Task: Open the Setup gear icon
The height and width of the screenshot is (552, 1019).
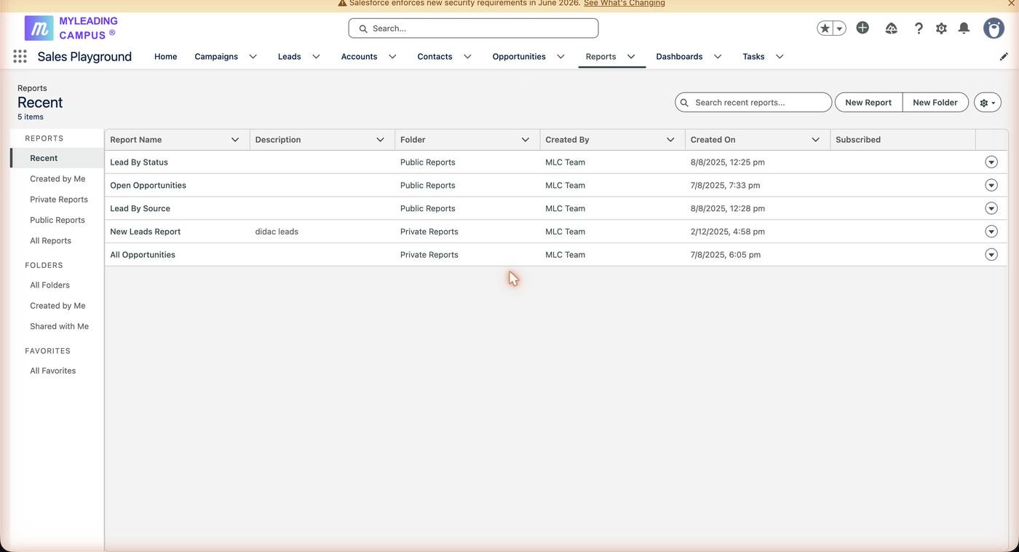Action: coord(941,28)
